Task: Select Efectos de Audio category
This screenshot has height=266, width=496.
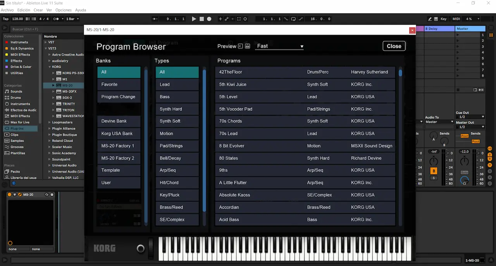Action: click(x=23, y=110)
